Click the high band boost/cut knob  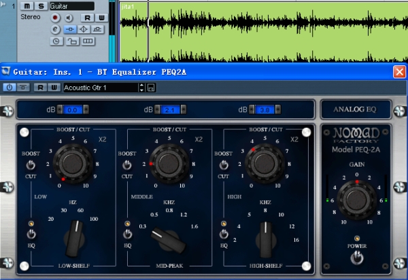click(x=265, y=164)
